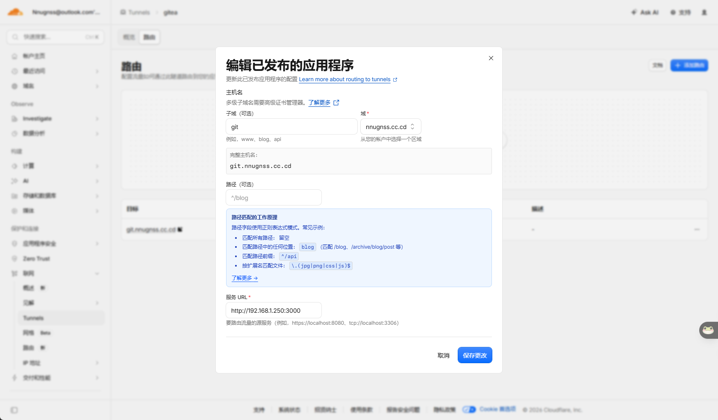Click the blue add route button

coord(689,65)
